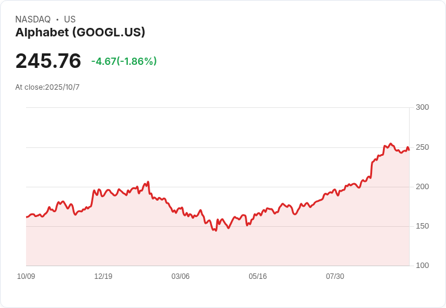Click the highest peak of the price line
The height and width of the screenshot is (308, 446).
tap(390, 144)
